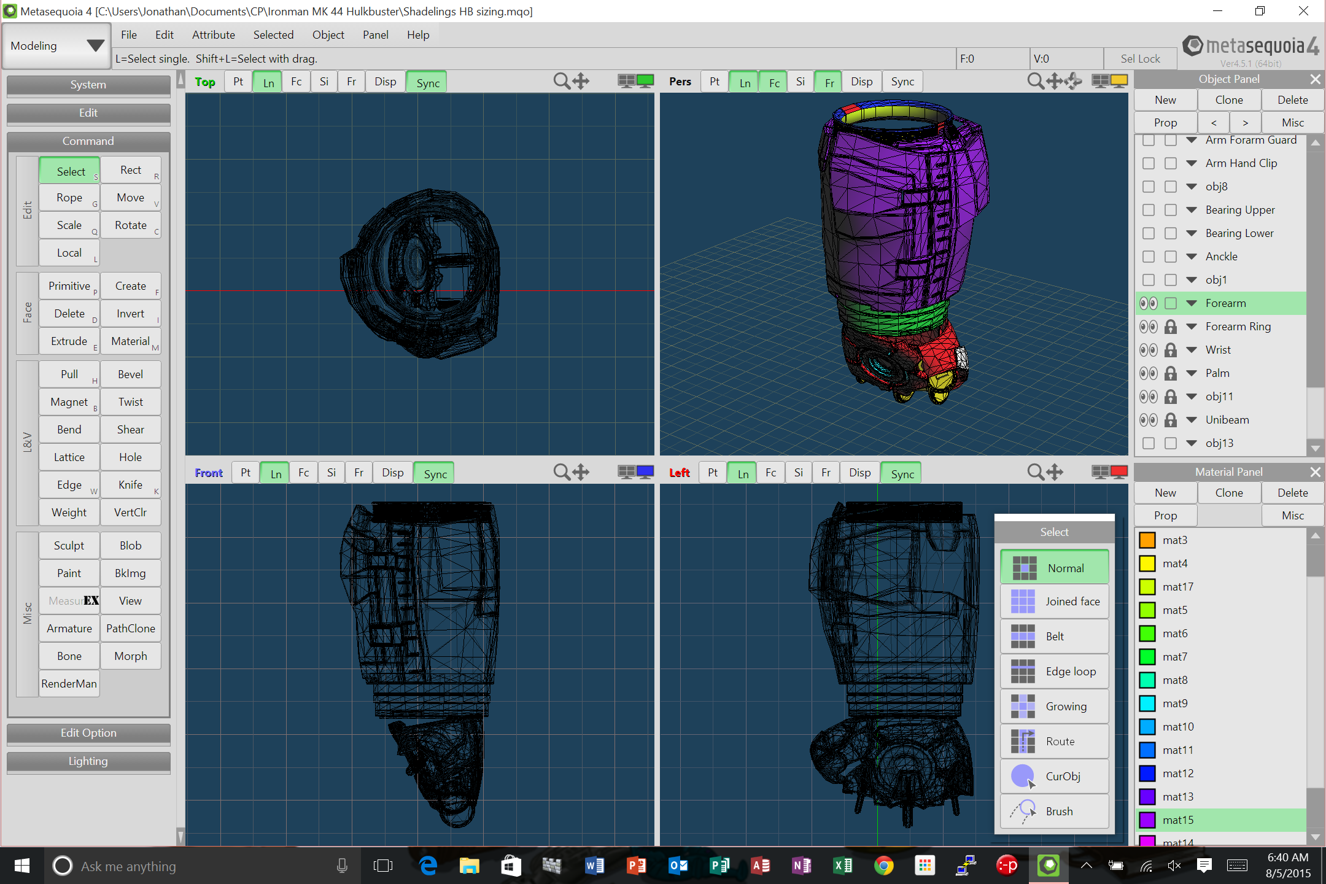Close the Object Panel
The height and width of the screenshot is (884, 1326).
1315,79
